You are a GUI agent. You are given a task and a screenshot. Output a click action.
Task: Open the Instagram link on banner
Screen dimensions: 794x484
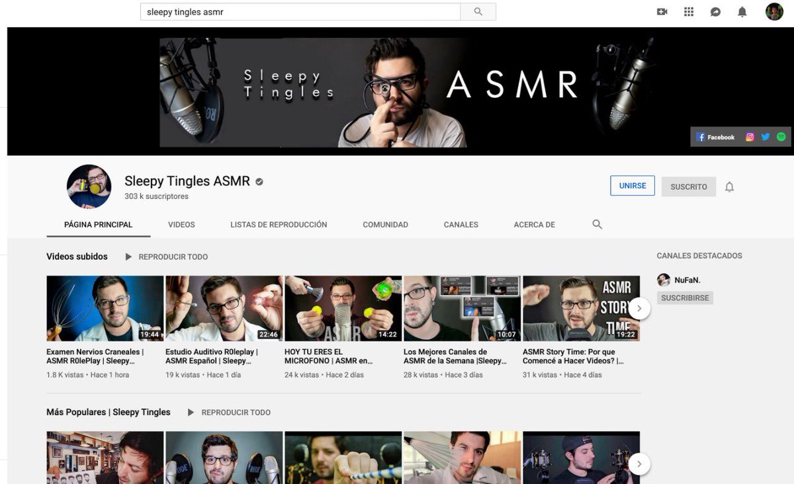pyautogui.click(x=750, y=137)
